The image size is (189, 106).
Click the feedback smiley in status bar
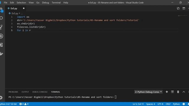[x=184, y=104]
